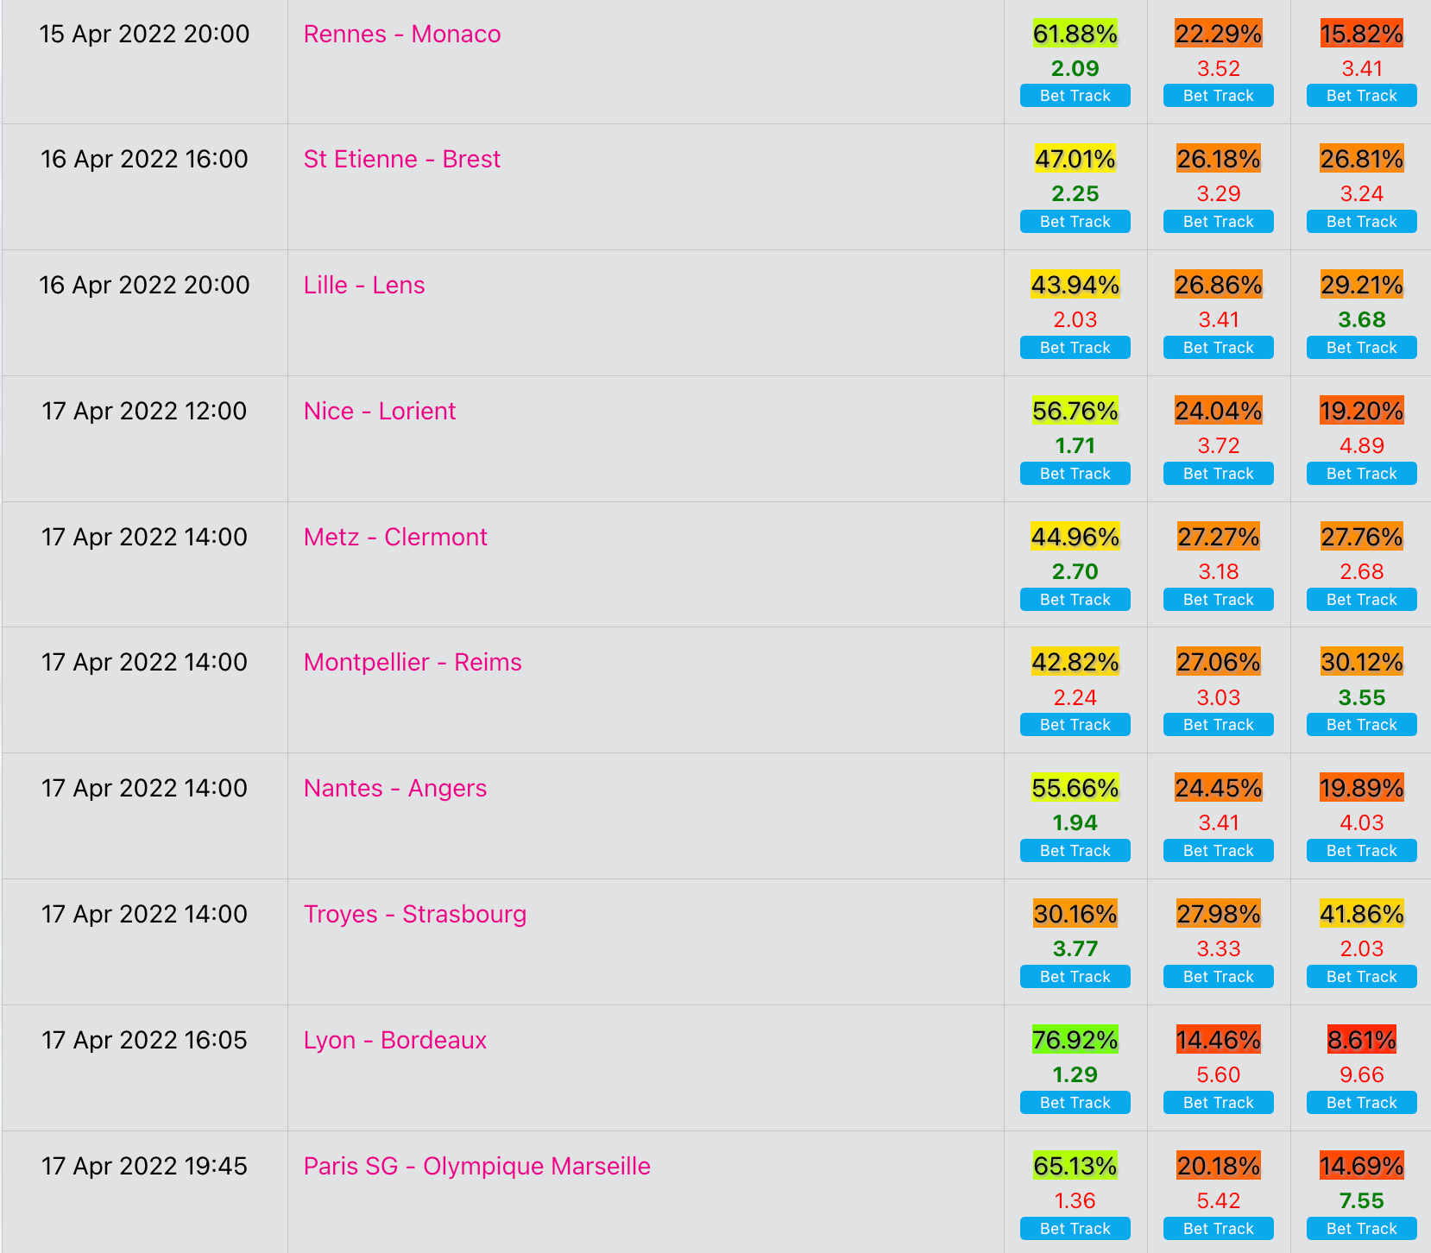Image resolution: width=1431 pixels, height=1253 pixels.
Task: Select the 7.55 odds value for Marseille
Action: [x=1362, y=1200]
